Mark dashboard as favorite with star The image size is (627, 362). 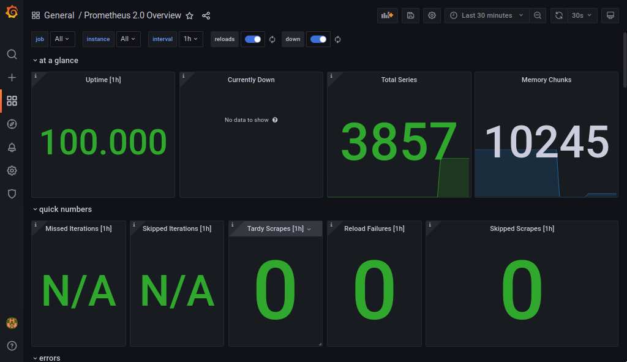[190, 15]
